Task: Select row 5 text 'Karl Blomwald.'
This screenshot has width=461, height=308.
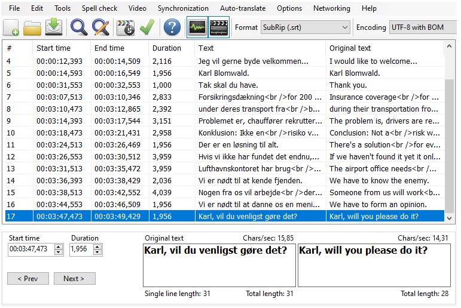Action: pyautogui.click(x=224, y=73)
